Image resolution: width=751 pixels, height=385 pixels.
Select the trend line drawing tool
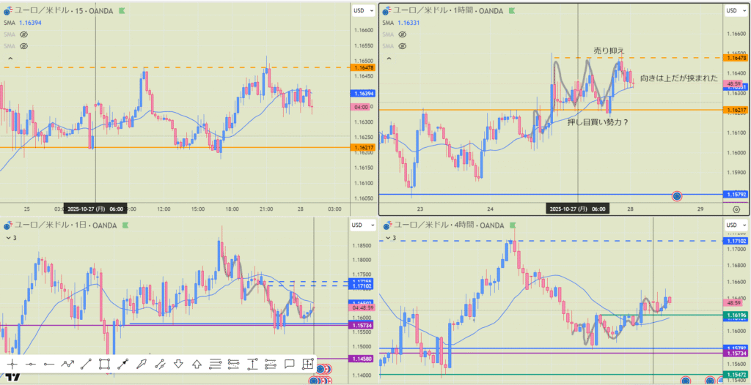click(86, 364)
